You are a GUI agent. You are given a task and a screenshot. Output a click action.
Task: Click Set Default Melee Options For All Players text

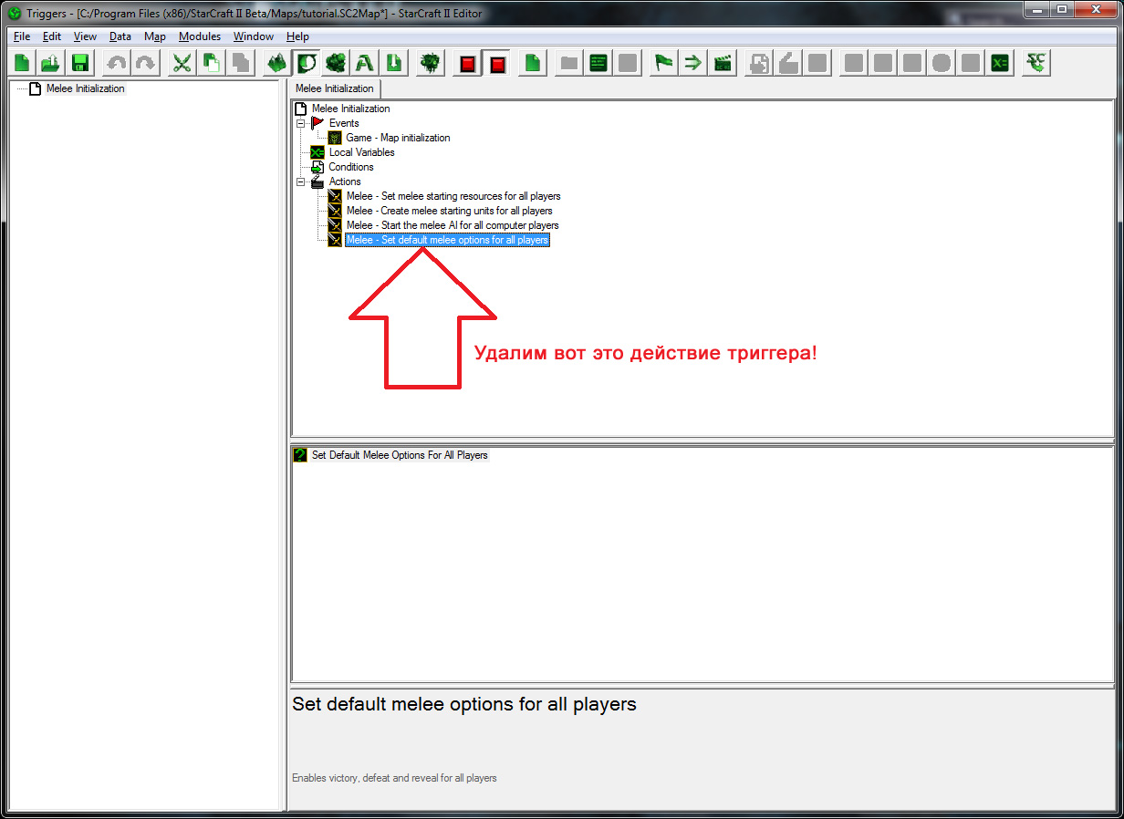click(400, 455)
